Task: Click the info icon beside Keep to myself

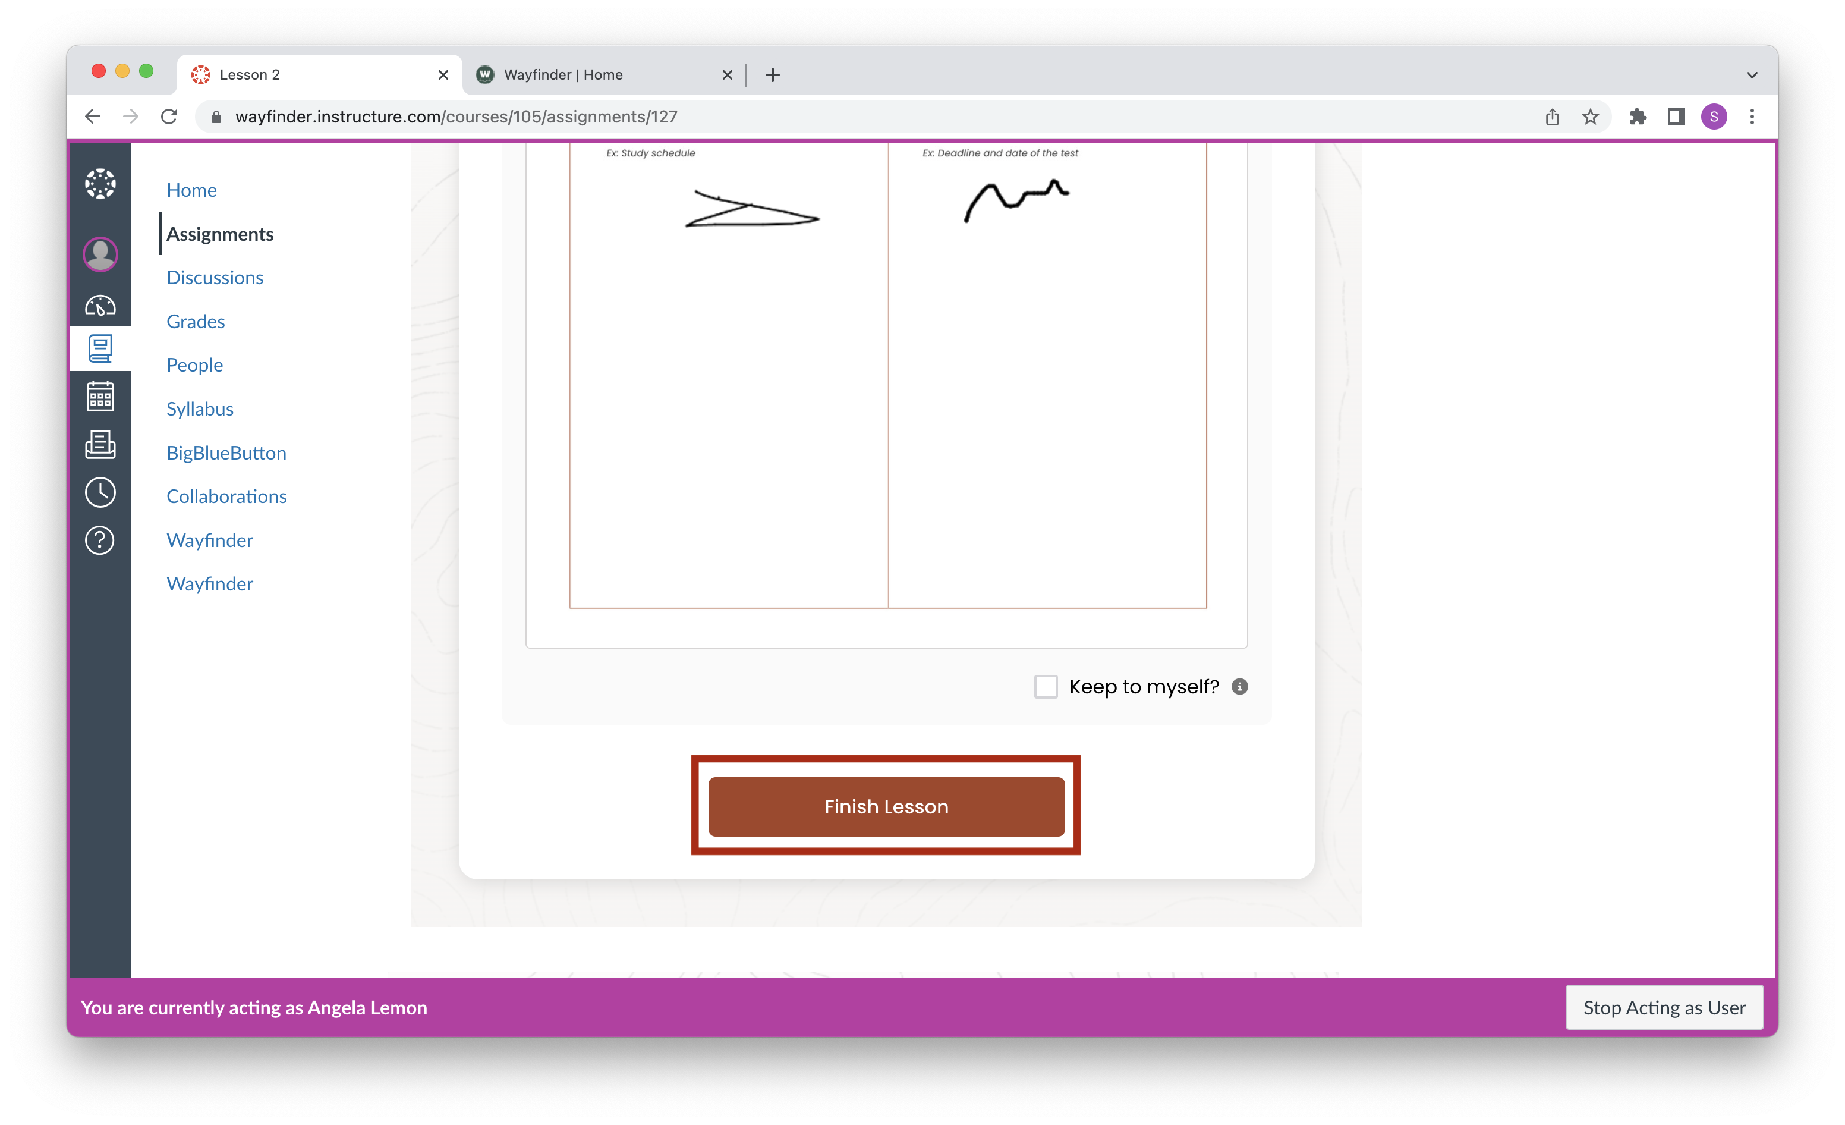Action: (x=1239, y=686)
